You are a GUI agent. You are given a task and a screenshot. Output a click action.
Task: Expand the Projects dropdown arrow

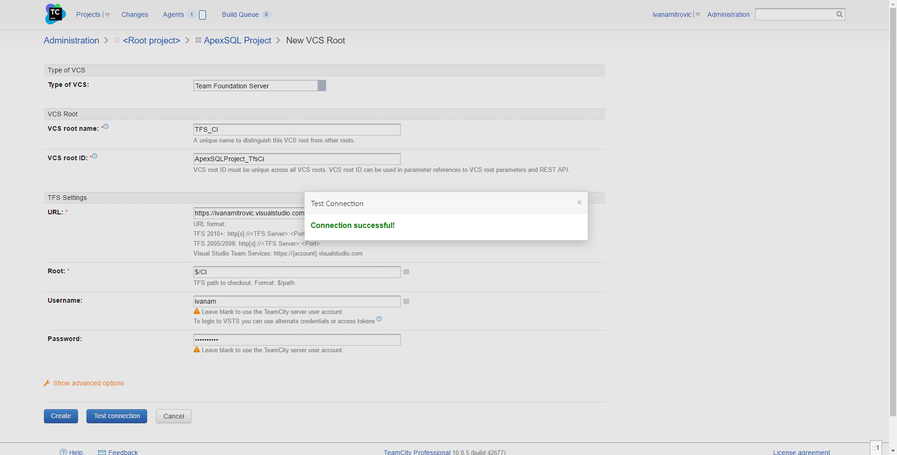click(107, 15)
